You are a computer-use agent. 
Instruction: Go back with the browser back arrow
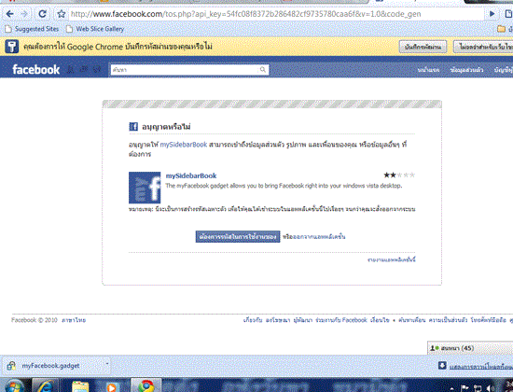coord(9,14)
